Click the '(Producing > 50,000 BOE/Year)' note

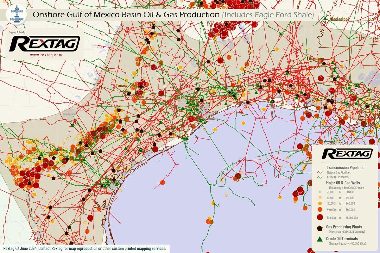[346, 188]
